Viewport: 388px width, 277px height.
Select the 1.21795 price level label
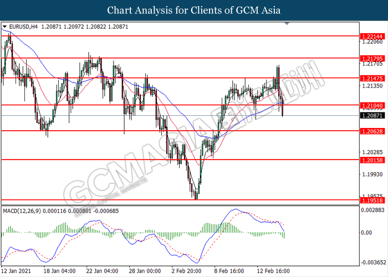(372, 59)
